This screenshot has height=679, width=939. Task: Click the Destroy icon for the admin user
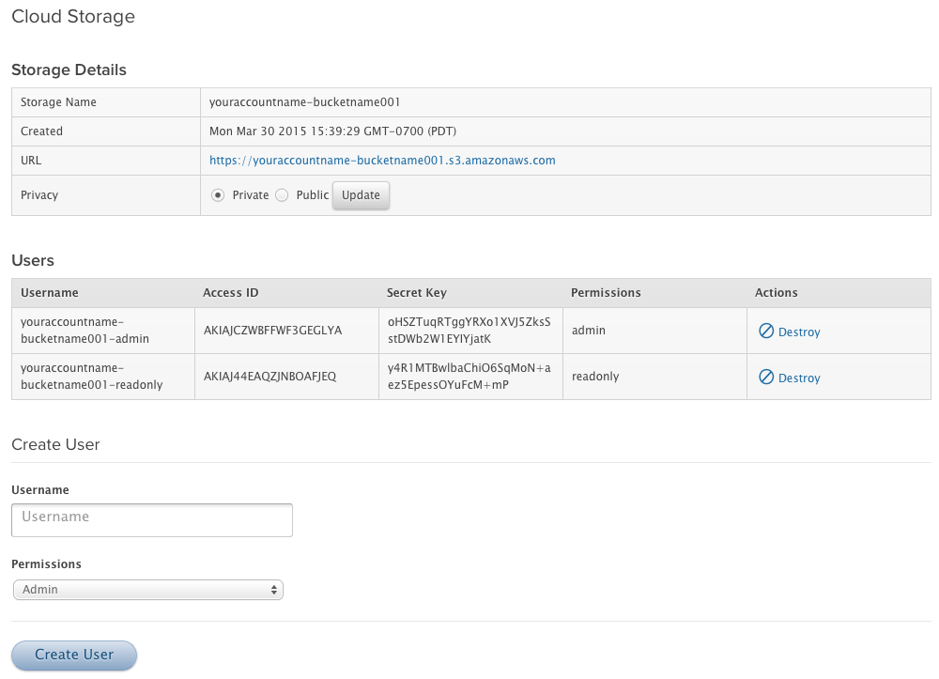pyautogui.click(x=766, y=332)
